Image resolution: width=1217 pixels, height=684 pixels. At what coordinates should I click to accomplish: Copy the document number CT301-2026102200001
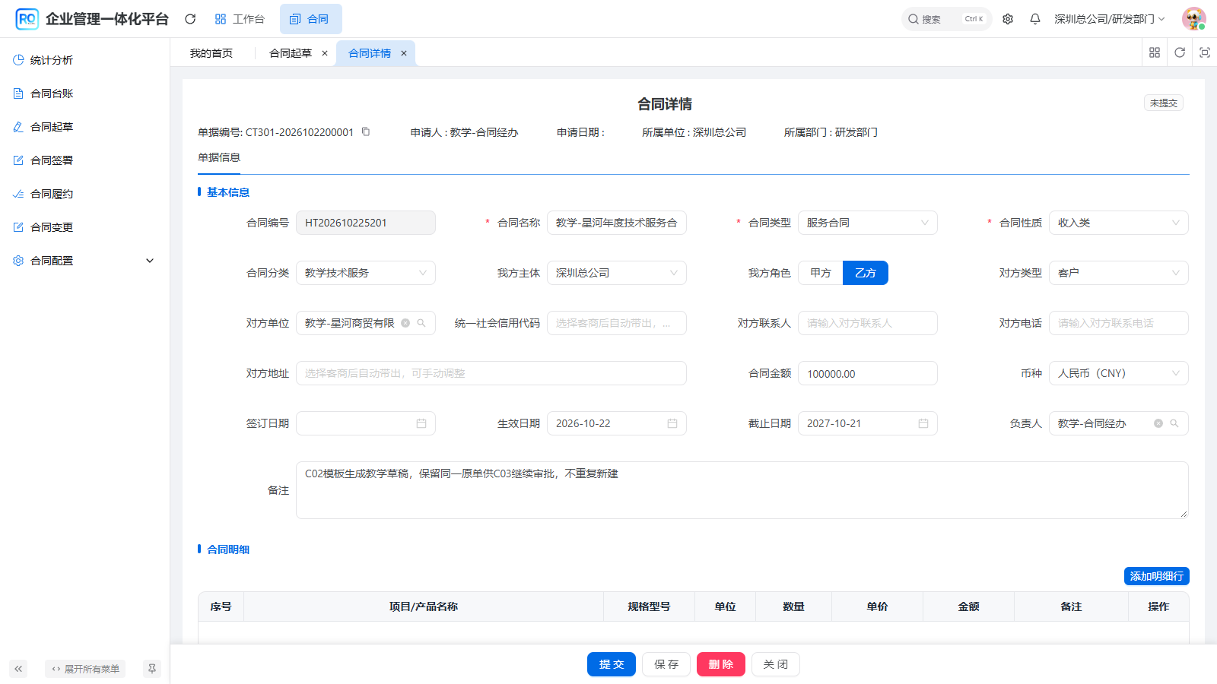366,131
